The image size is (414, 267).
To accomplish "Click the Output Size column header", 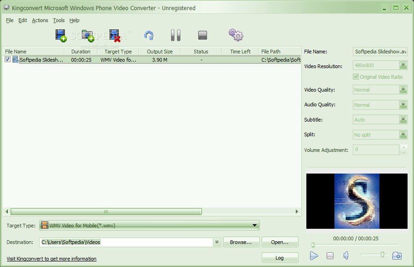I will 160,52.
